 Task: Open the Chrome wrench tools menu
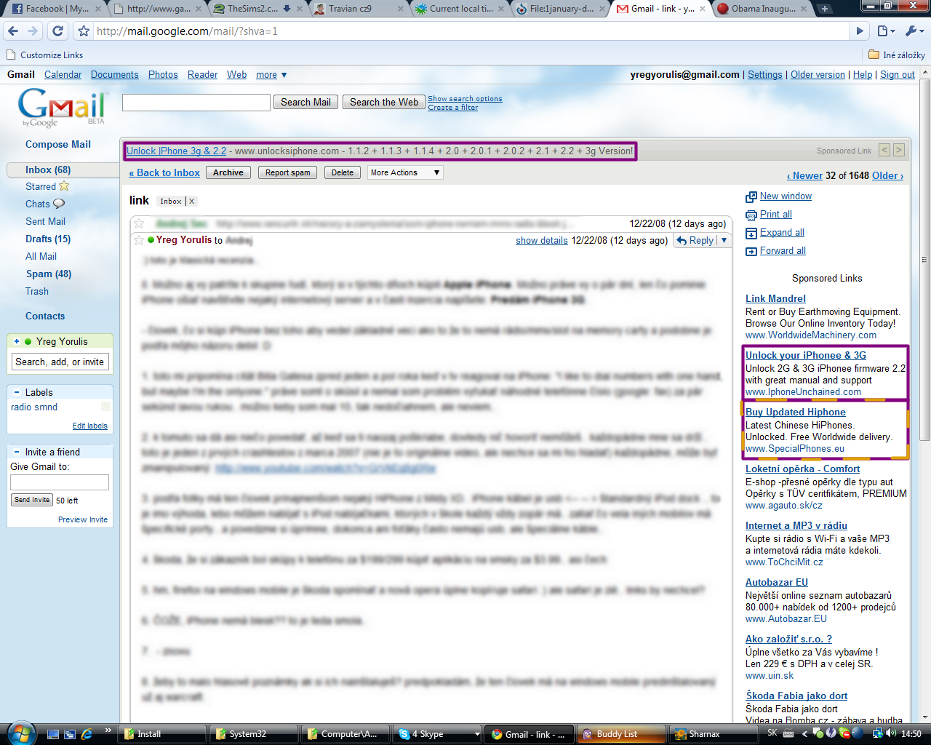(x=914, y=31)
